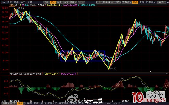Click the 保存 save button
Screen dimensions: 169x105
pos(29,103)
